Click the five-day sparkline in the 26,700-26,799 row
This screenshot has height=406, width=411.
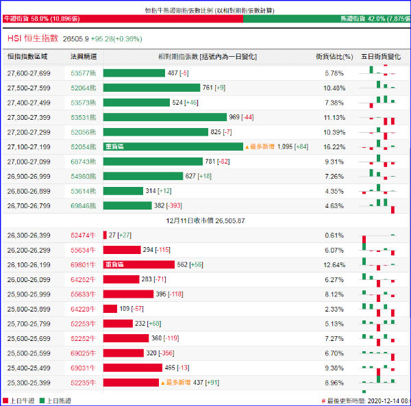click(379, 206)
